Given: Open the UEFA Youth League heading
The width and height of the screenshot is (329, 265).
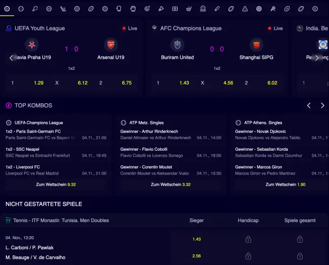Looking at the screenshot, I should coord(39,28).
